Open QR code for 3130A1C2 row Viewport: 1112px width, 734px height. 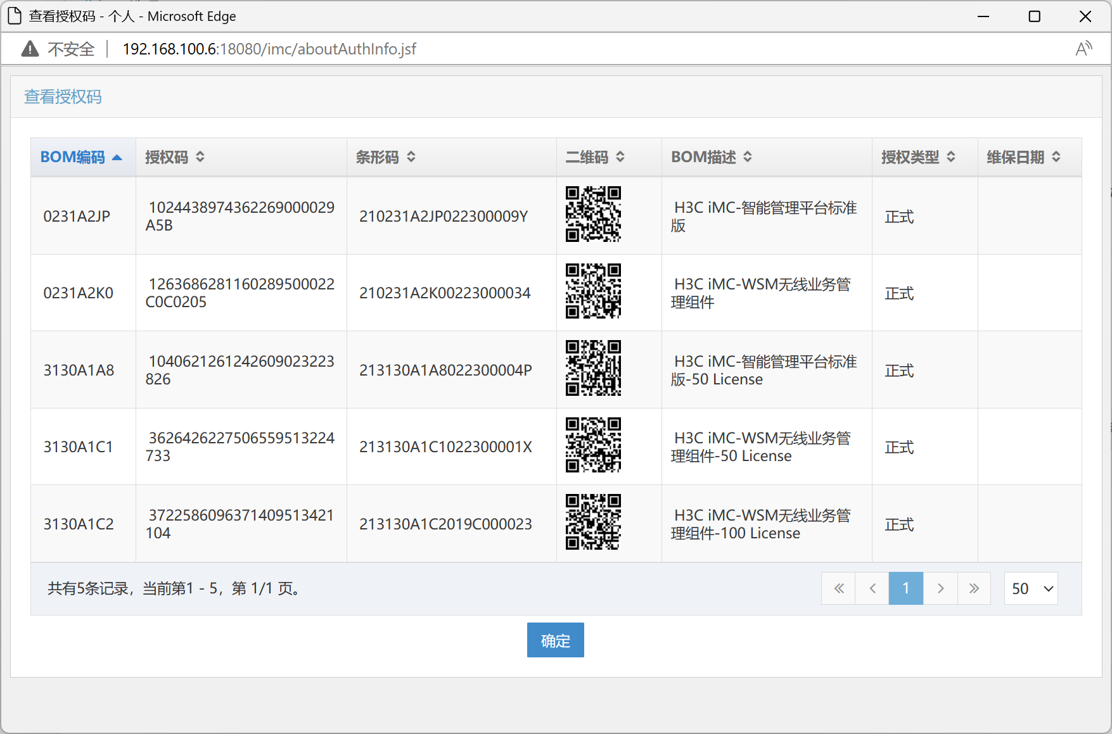click(593, 522)
